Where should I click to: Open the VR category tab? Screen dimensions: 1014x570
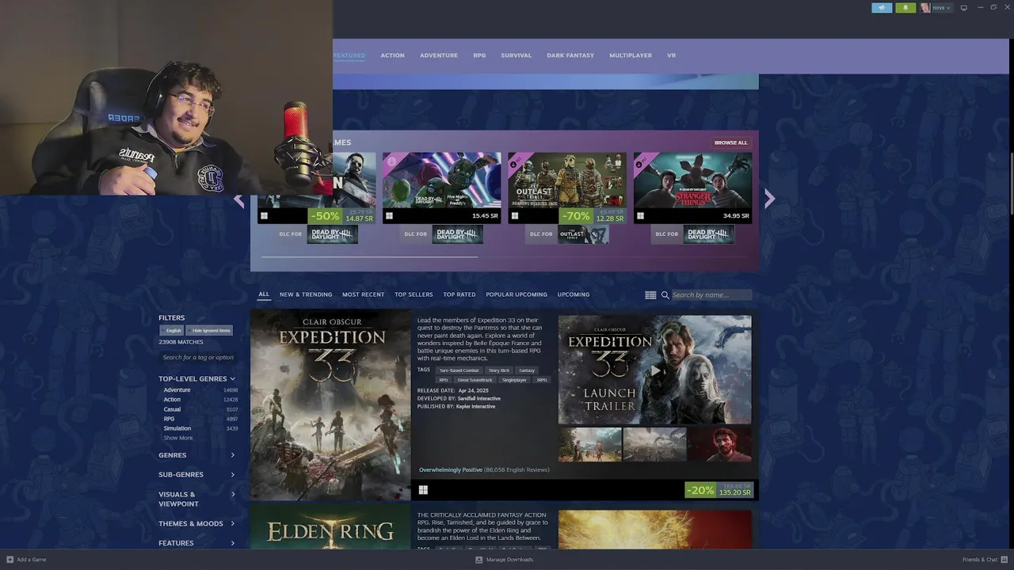click(671, 55)
